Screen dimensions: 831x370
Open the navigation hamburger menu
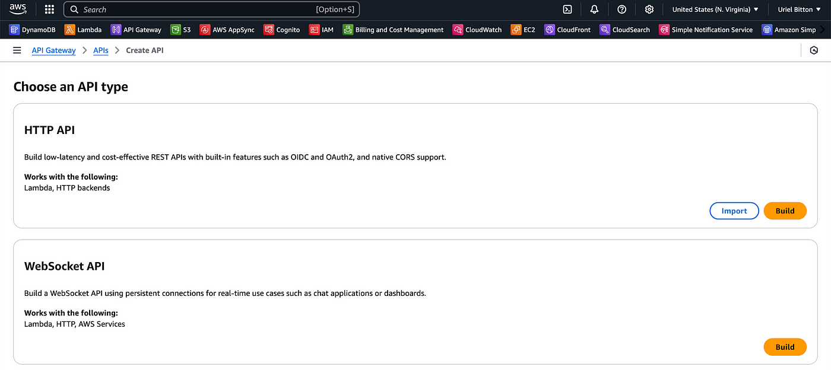coord(17,50)
